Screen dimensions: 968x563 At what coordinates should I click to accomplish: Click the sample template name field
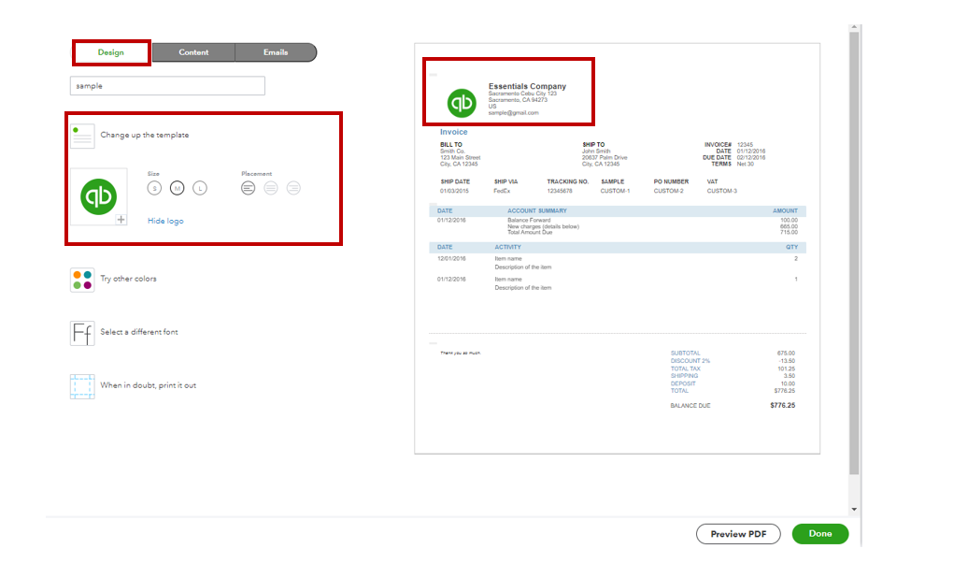[x=166, y=85]
